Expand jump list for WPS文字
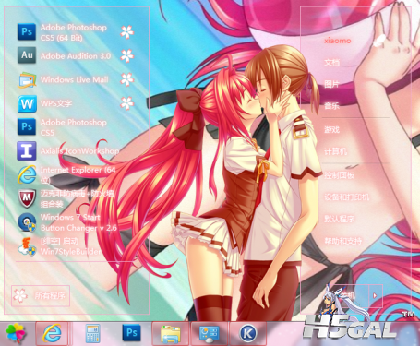This screenshot has width=420, height=346. coord(127,103)
